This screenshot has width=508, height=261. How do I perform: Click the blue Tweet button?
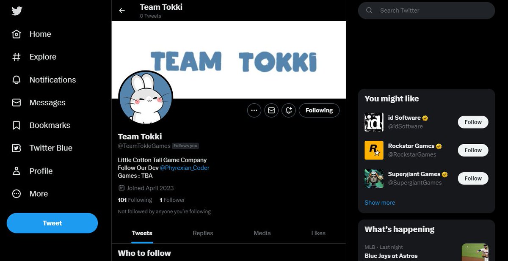(x=52, y=223)
